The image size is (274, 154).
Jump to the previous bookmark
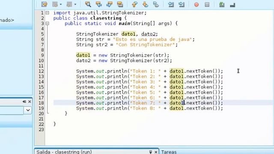pyautogui.click(x=134, y=4)
